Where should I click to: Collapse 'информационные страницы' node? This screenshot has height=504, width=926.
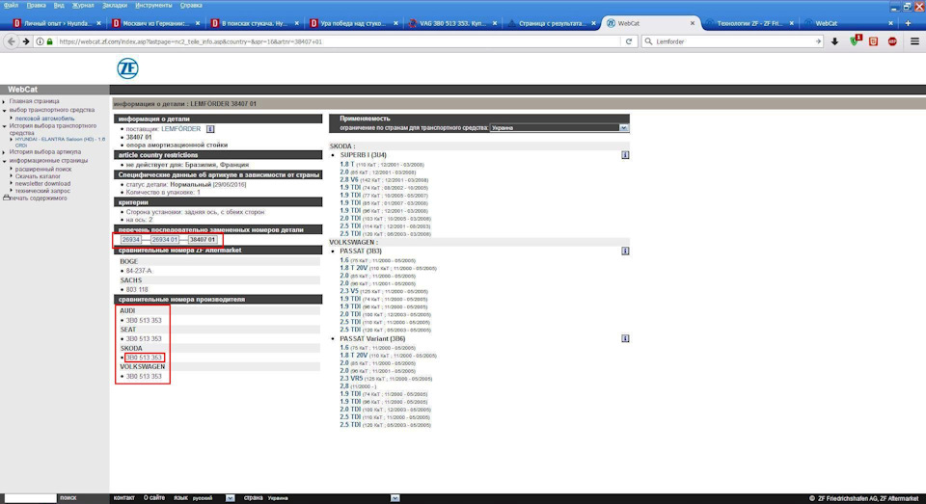pyautogui.click(x=4, y=161)
